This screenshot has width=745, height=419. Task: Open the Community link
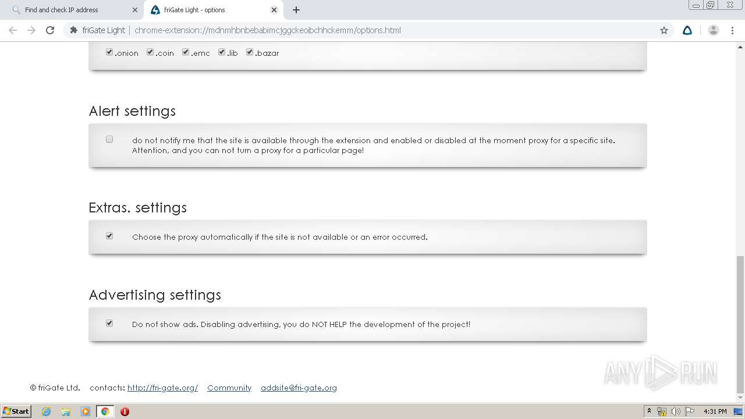point(229,388)
